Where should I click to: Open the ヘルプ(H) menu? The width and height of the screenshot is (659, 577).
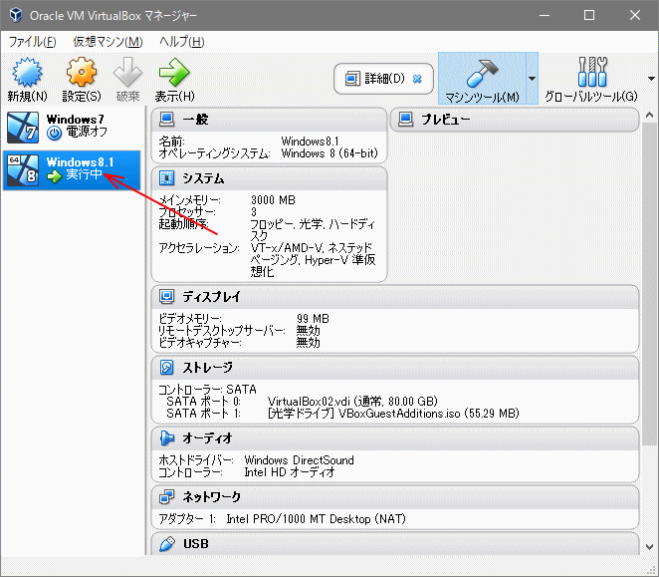(x=182, y=42)
